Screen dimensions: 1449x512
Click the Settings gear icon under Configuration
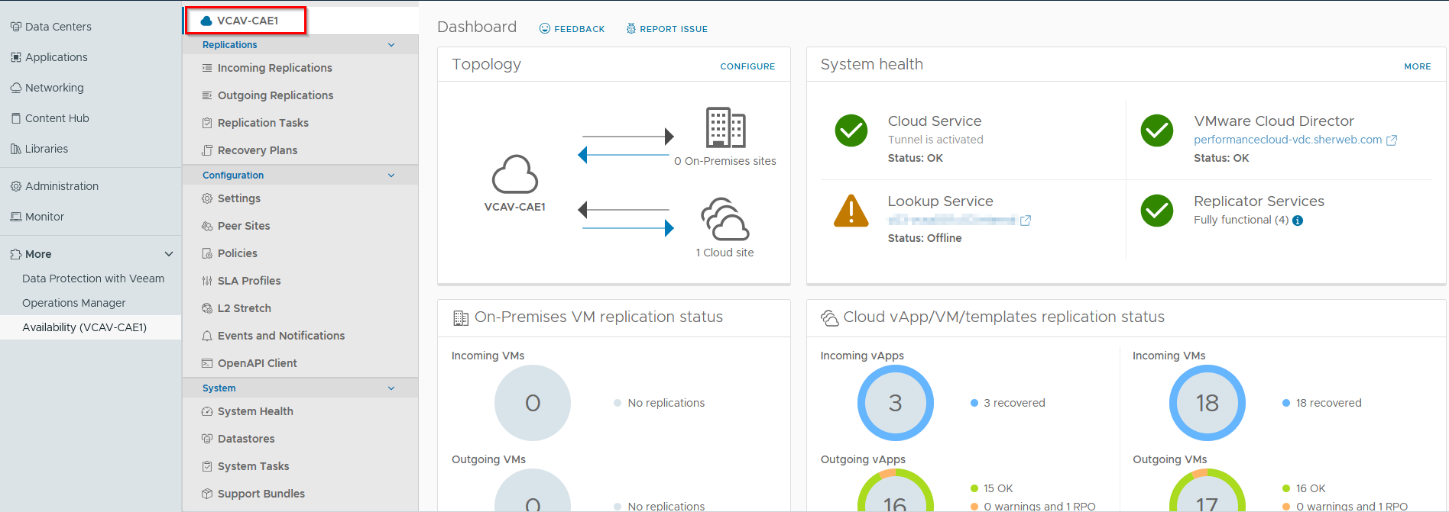point(207,198)
